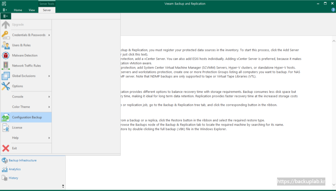Open the Home ribbon tab

click(18, 10)
